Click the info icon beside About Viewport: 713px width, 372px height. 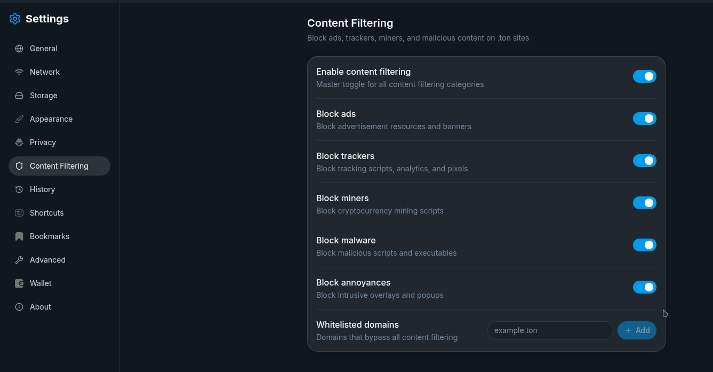(19, 307)
